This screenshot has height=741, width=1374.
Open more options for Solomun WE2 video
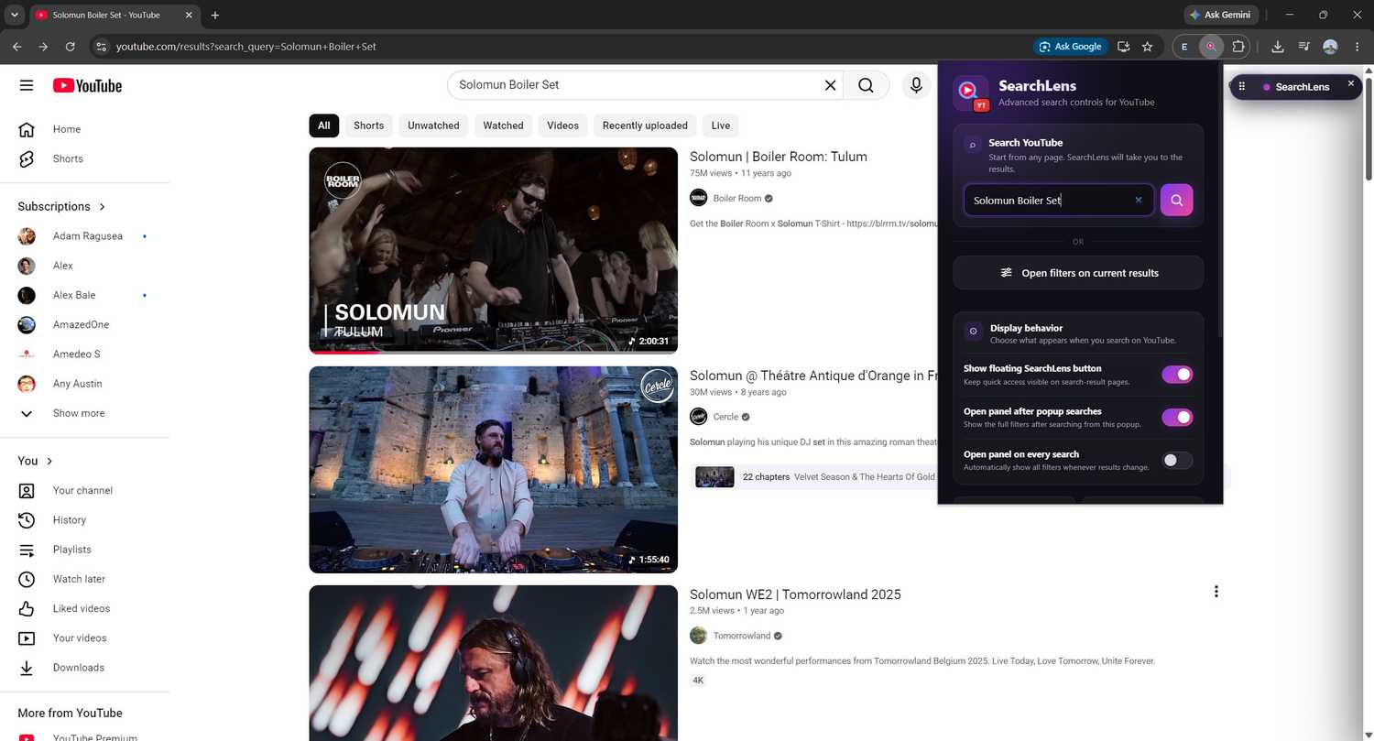pos(1216,592)
